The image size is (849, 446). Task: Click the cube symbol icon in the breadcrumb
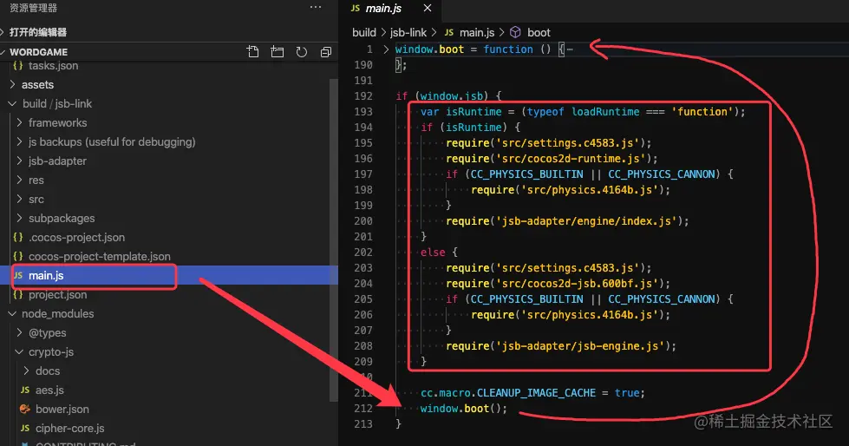coord(515,32)
